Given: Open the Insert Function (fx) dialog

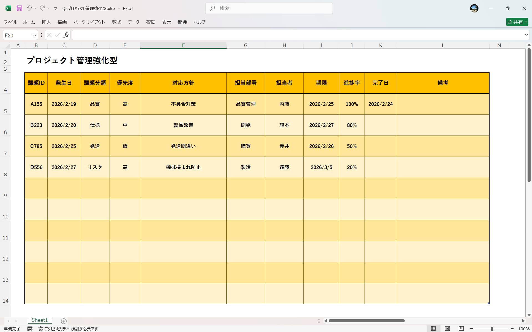Looking at the screenshot, I should pos(66,35).
